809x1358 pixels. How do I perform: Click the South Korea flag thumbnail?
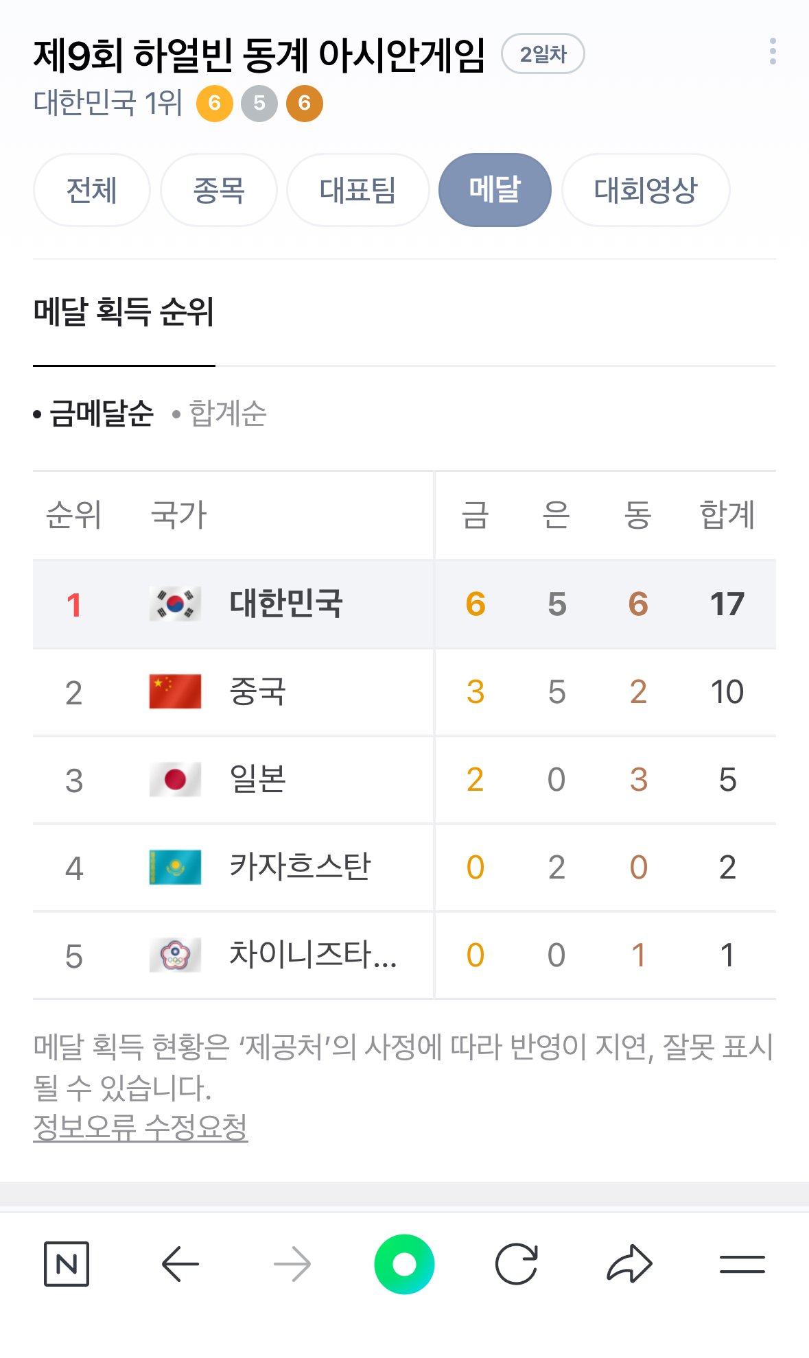[x=175, y=604]
